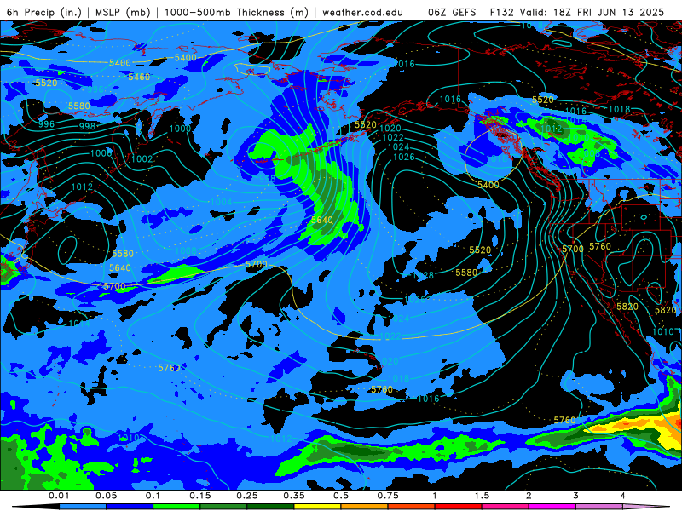
Task: Select the violet 3–4 legend swatch
Action: tap(599, 507)
